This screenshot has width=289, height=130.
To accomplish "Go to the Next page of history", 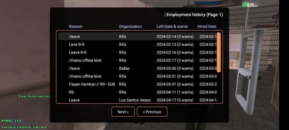I will tap(123, 112).
